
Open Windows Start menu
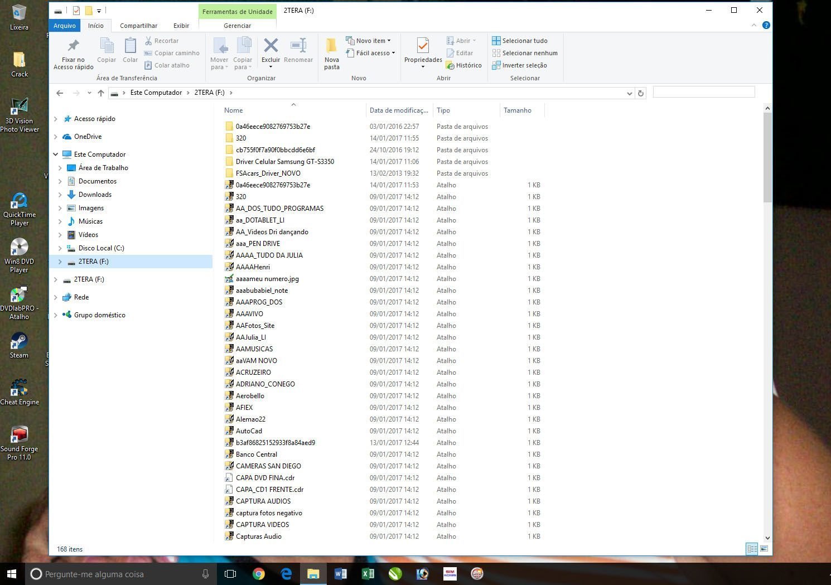[x=12, y=574]
